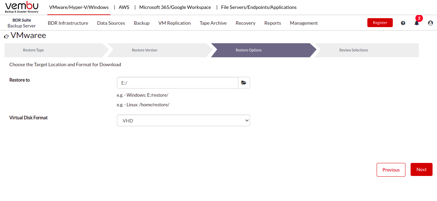Click the Next button
This screenshot has height=201, width=437.
[x=422, y=169]
